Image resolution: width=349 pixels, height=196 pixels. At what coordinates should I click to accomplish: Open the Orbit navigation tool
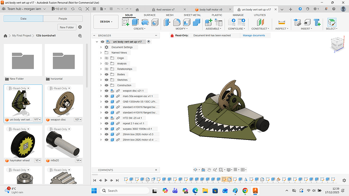point(195,170)
